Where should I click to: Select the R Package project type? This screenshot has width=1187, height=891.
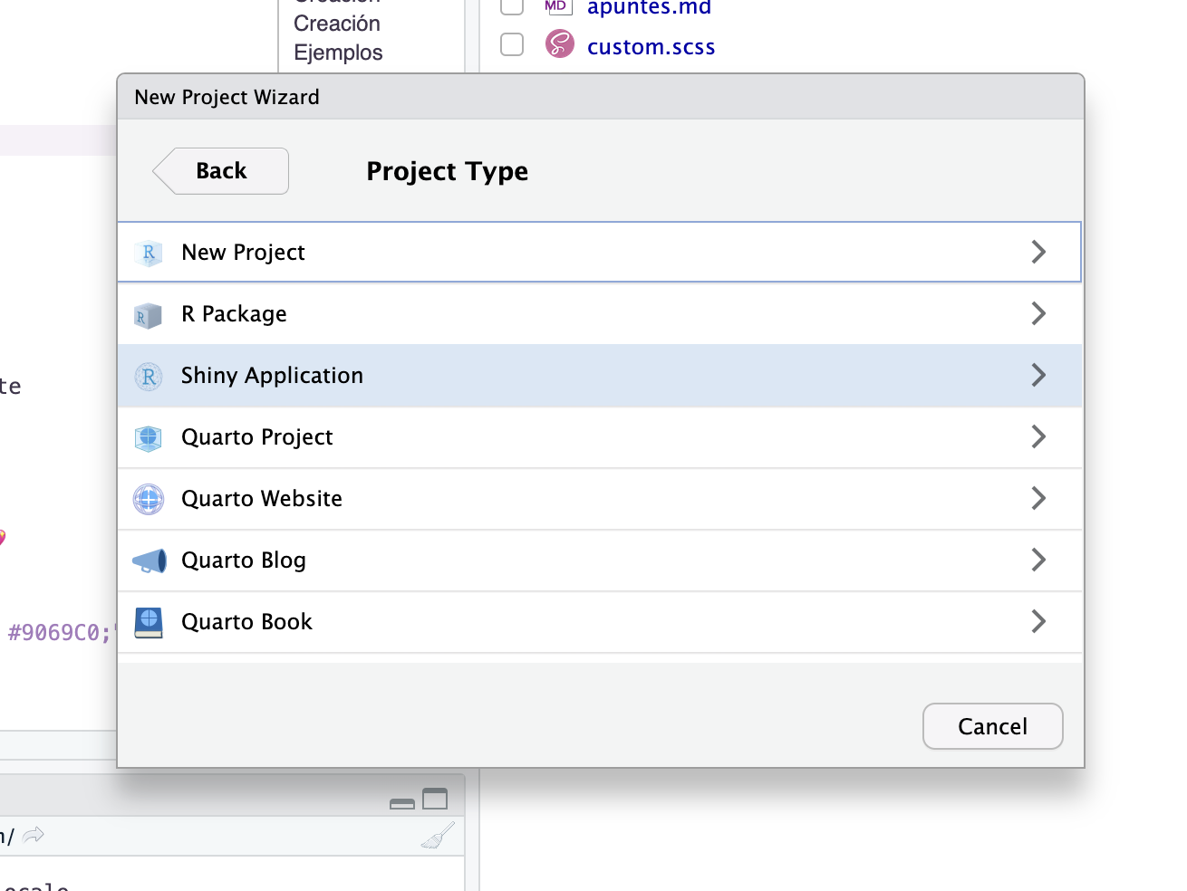point(235,314)
